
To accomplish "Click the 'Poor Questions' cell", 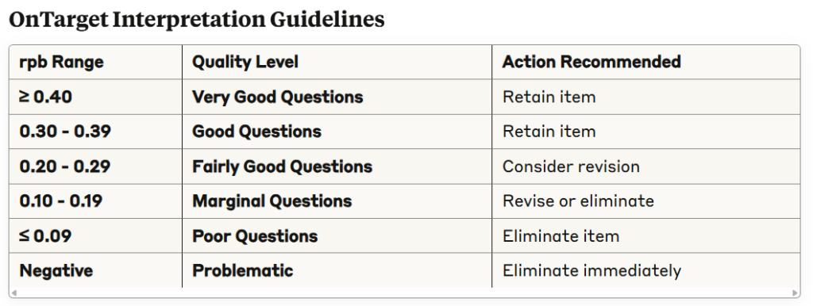I will (x=337, y=236).
